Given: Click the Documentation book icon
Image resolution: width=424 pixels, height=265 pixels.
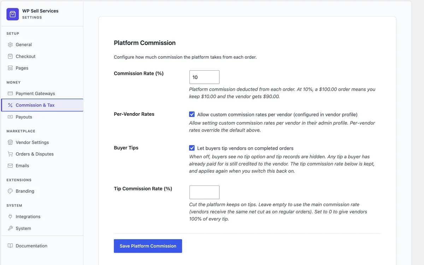Looking at the screenshot, I should click(x=10, y=246).
